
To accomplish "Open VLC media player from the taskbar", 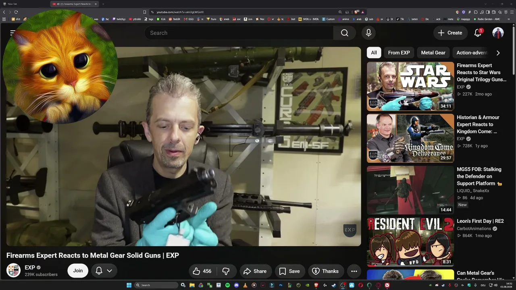I will pos(245,285).
